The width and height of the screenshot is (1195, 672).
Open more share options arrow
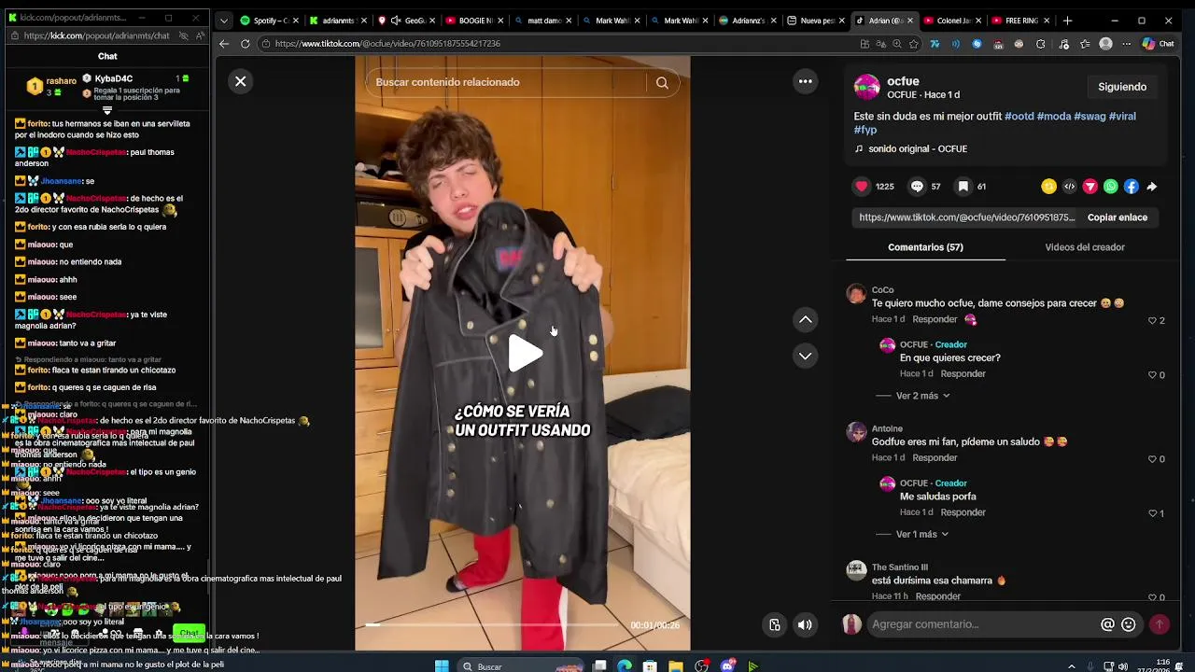tap(1151, 187)
